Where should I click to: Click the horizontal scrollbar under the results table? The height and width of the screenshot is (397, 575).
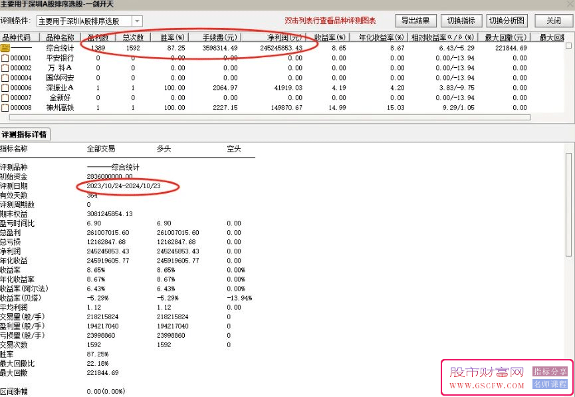tap(270, 118)
